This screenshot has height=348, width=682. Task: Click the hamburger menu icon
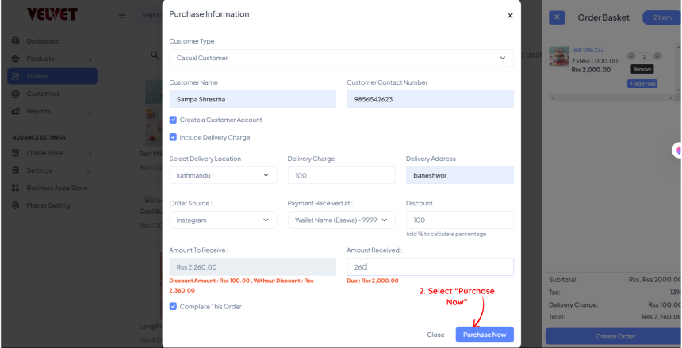coord(121,15)
